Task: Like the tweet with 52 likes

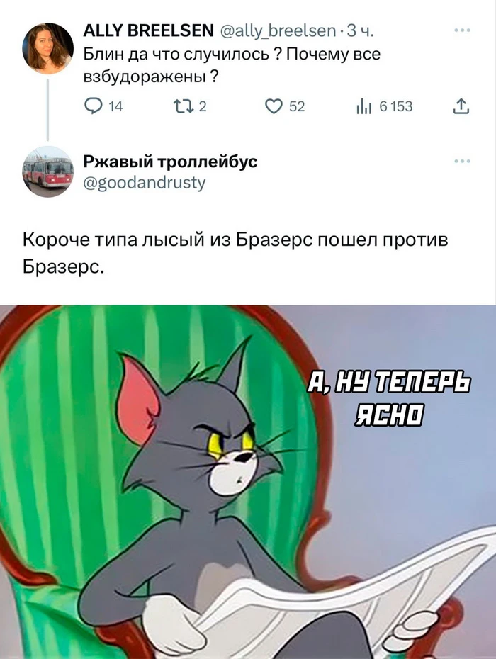Action: click(x=274, y=107)
